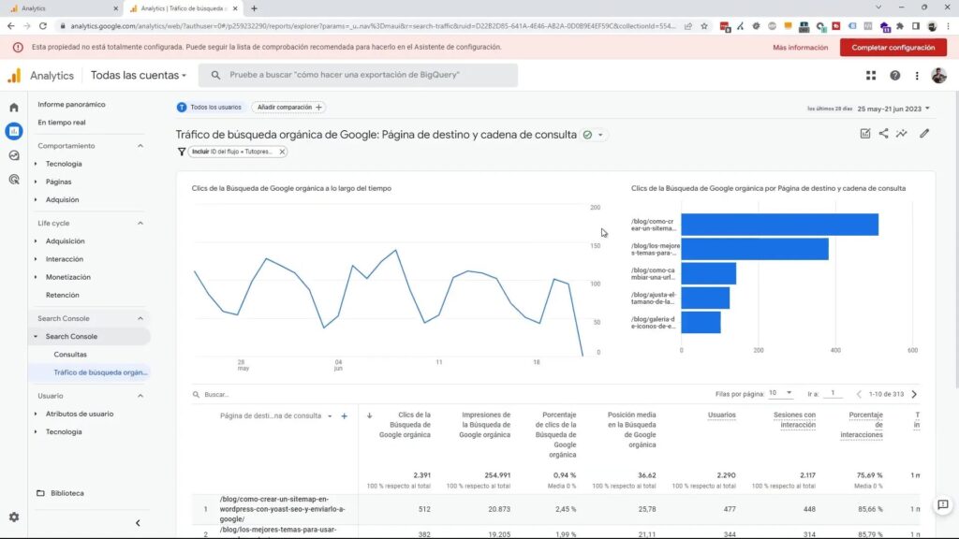Open the Reports icon in left rail
This screenshot has height=539, width=959.
click(13, 131)
